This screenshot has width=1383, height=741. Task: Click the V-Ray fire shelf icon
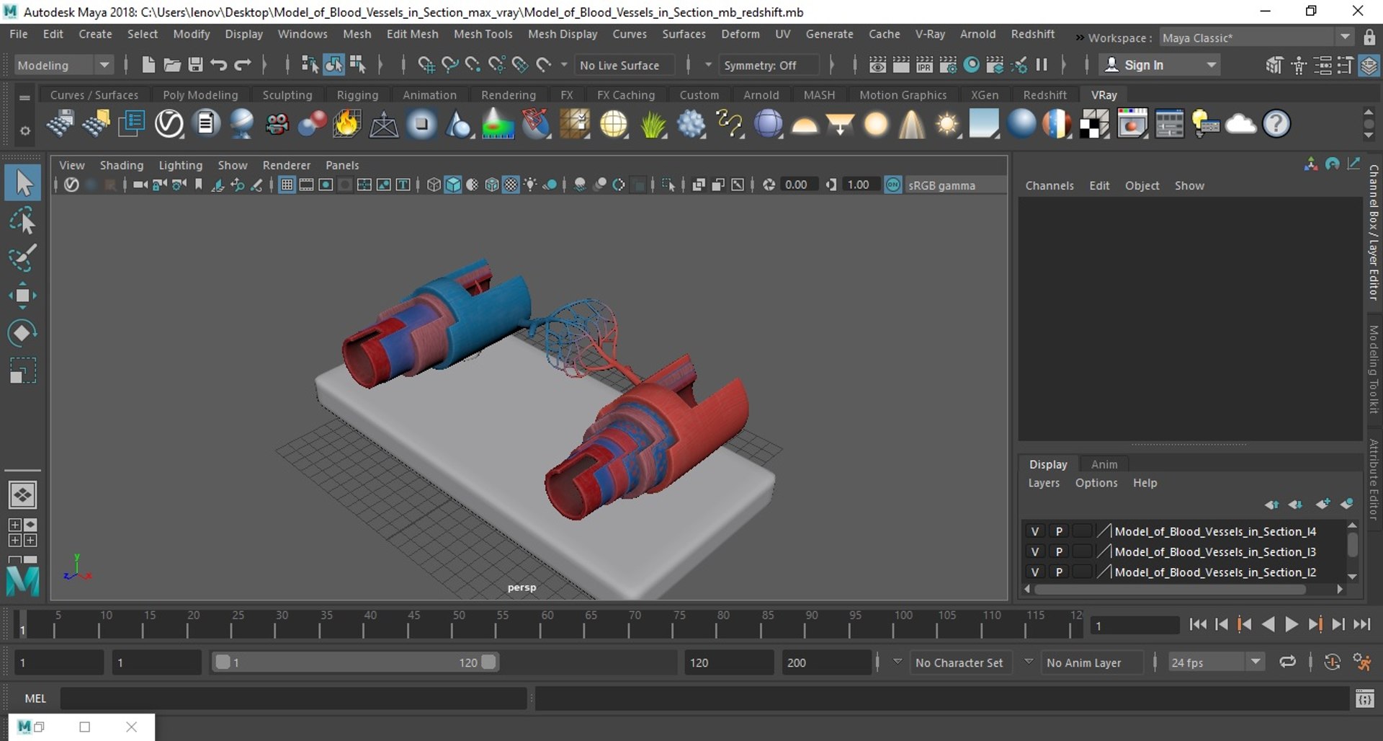(346, 124)
